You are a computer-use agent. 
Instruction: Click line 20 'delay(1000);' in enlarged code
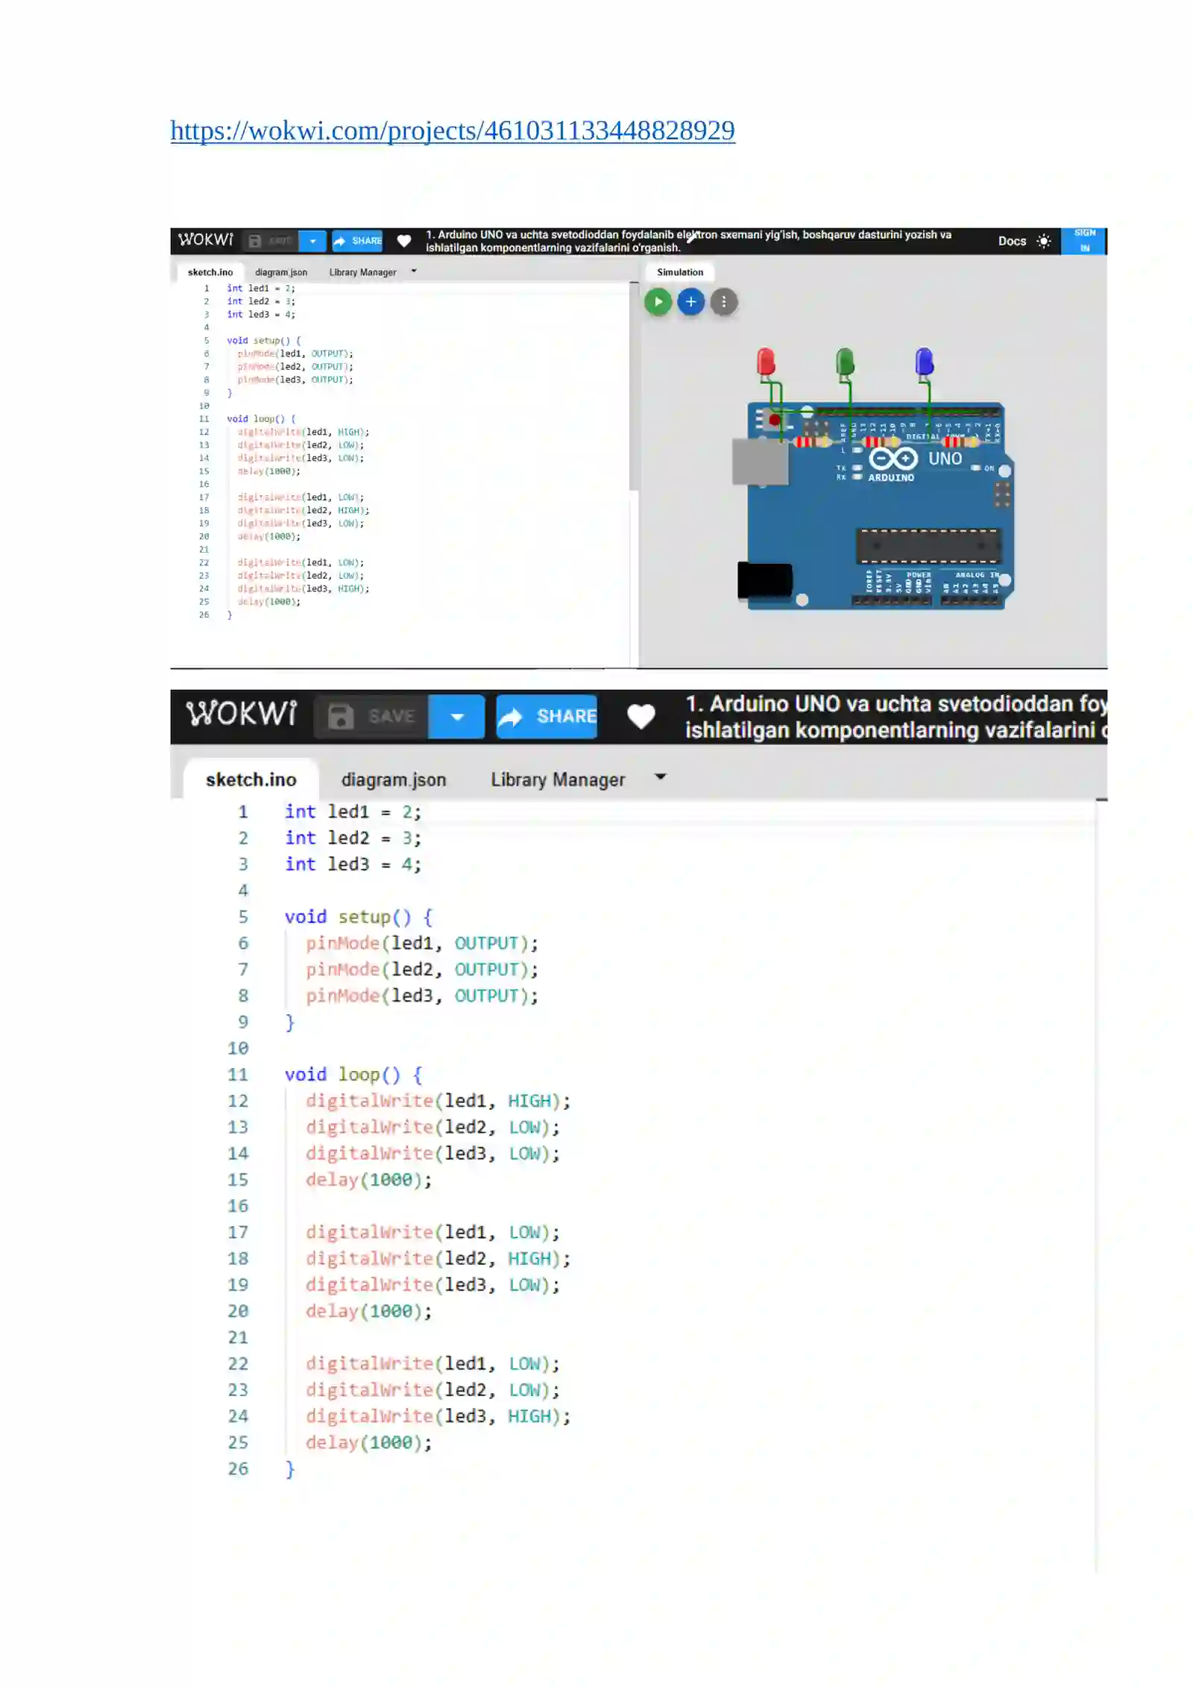click(x=368, y=1310)
